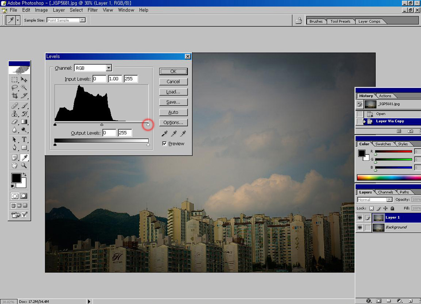Click the Clone Stamp tool

15,114
